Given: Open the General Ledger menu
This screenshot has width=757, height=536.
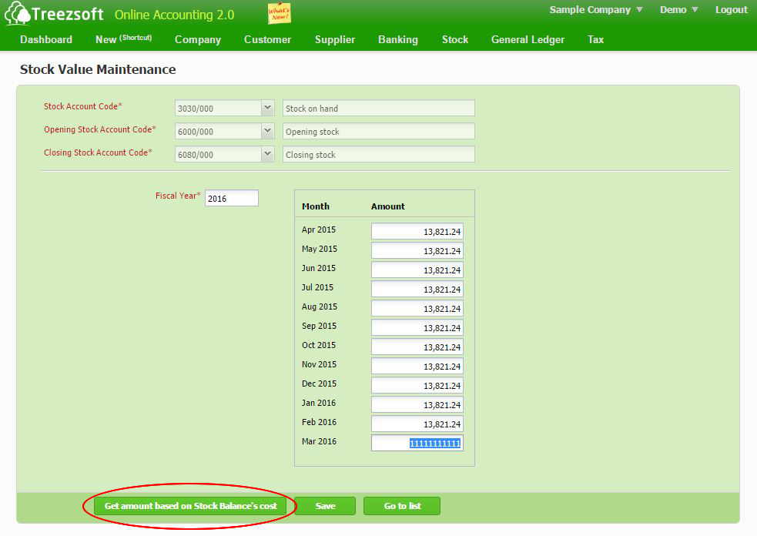Looking at the screenshot, I should tap(528, 39).
